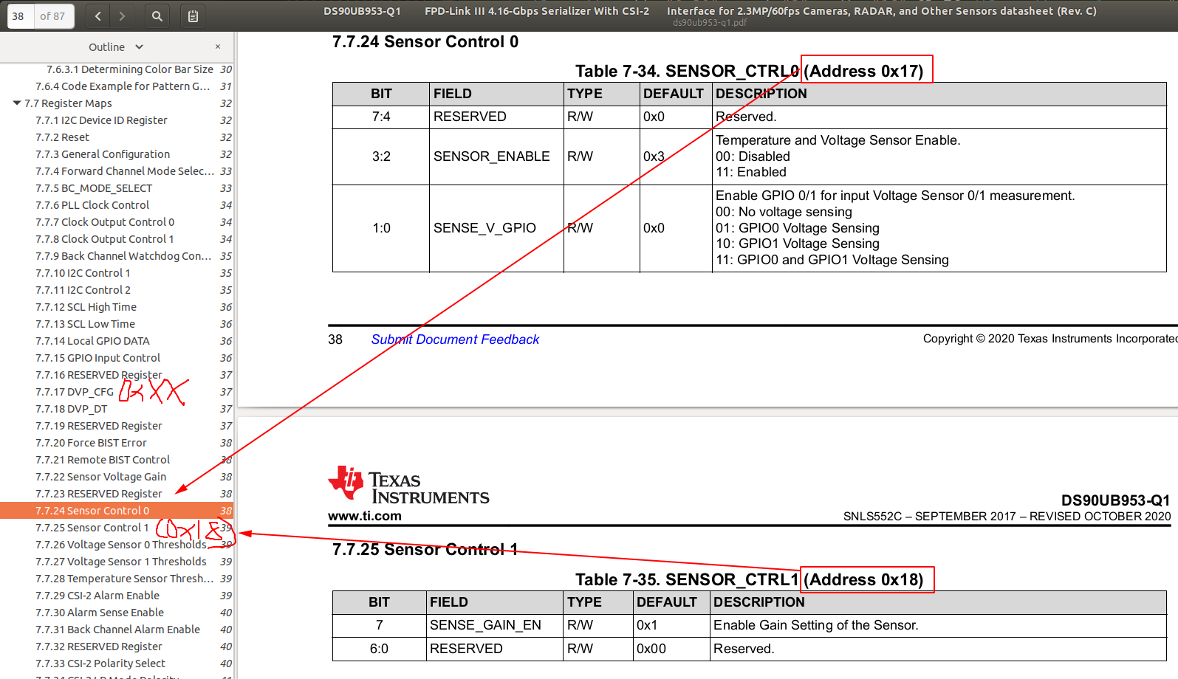Screen dimensions: 1178x679
Task: Open 7.7.15 GPIO Input Control
Action: (97, 358)
